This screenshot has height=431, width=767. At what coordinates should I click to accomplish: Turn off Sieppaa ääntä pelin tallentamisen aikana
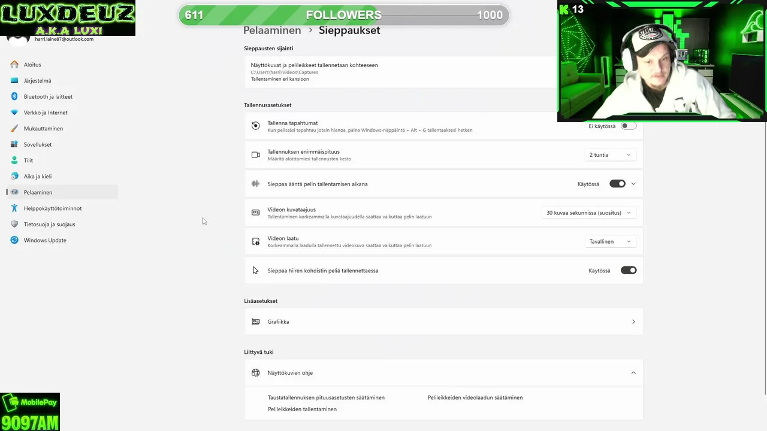(617, 184)
